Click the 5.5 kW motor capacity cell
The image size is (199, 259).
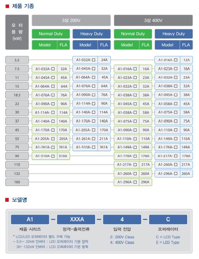(x=17, y=60)
